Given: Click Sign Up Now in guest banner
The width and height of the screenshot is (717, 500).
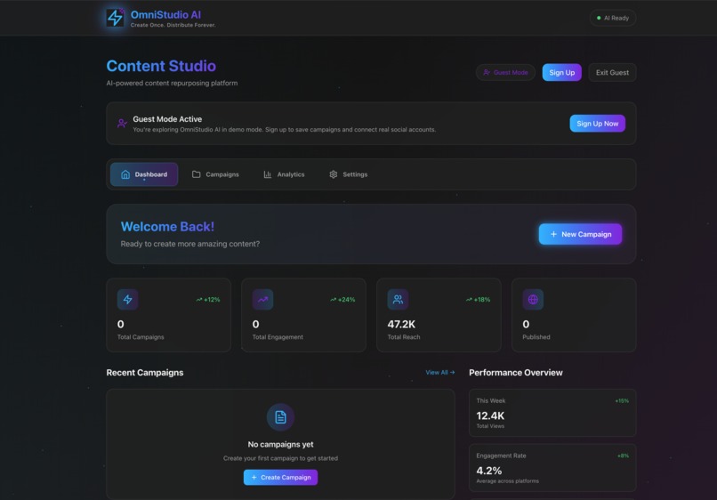Looking at the screenshot, I should click(x=597, y=124).
